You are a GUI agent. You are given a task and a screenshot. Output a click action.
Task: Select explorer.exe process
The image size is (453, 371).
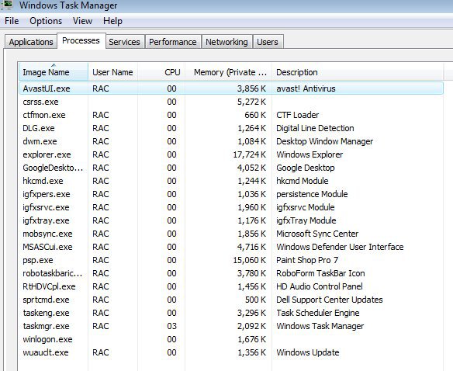coord(231,154)
